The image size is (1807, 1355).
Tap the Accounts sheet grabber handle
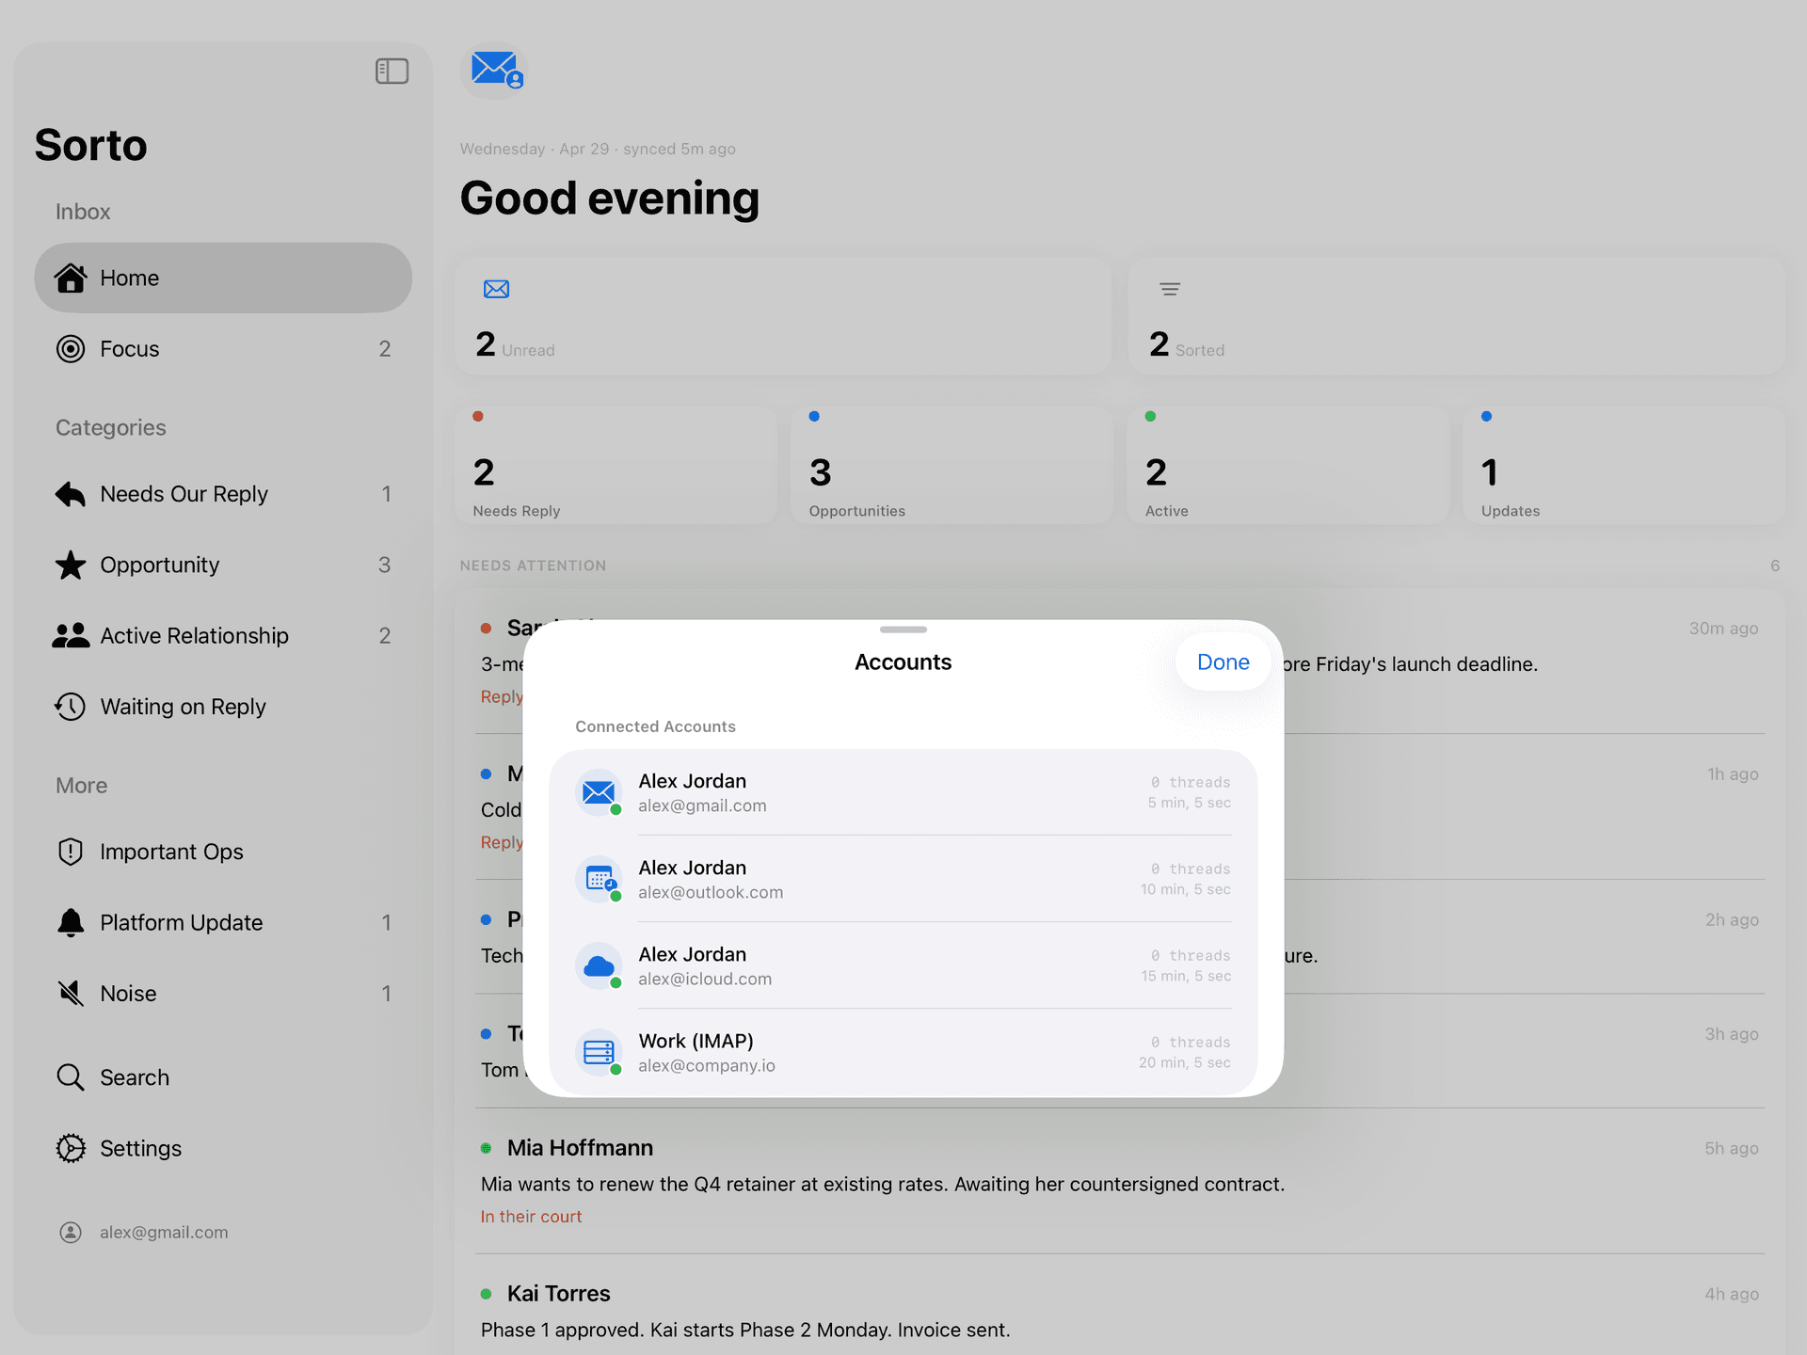(x=903, y=629)
